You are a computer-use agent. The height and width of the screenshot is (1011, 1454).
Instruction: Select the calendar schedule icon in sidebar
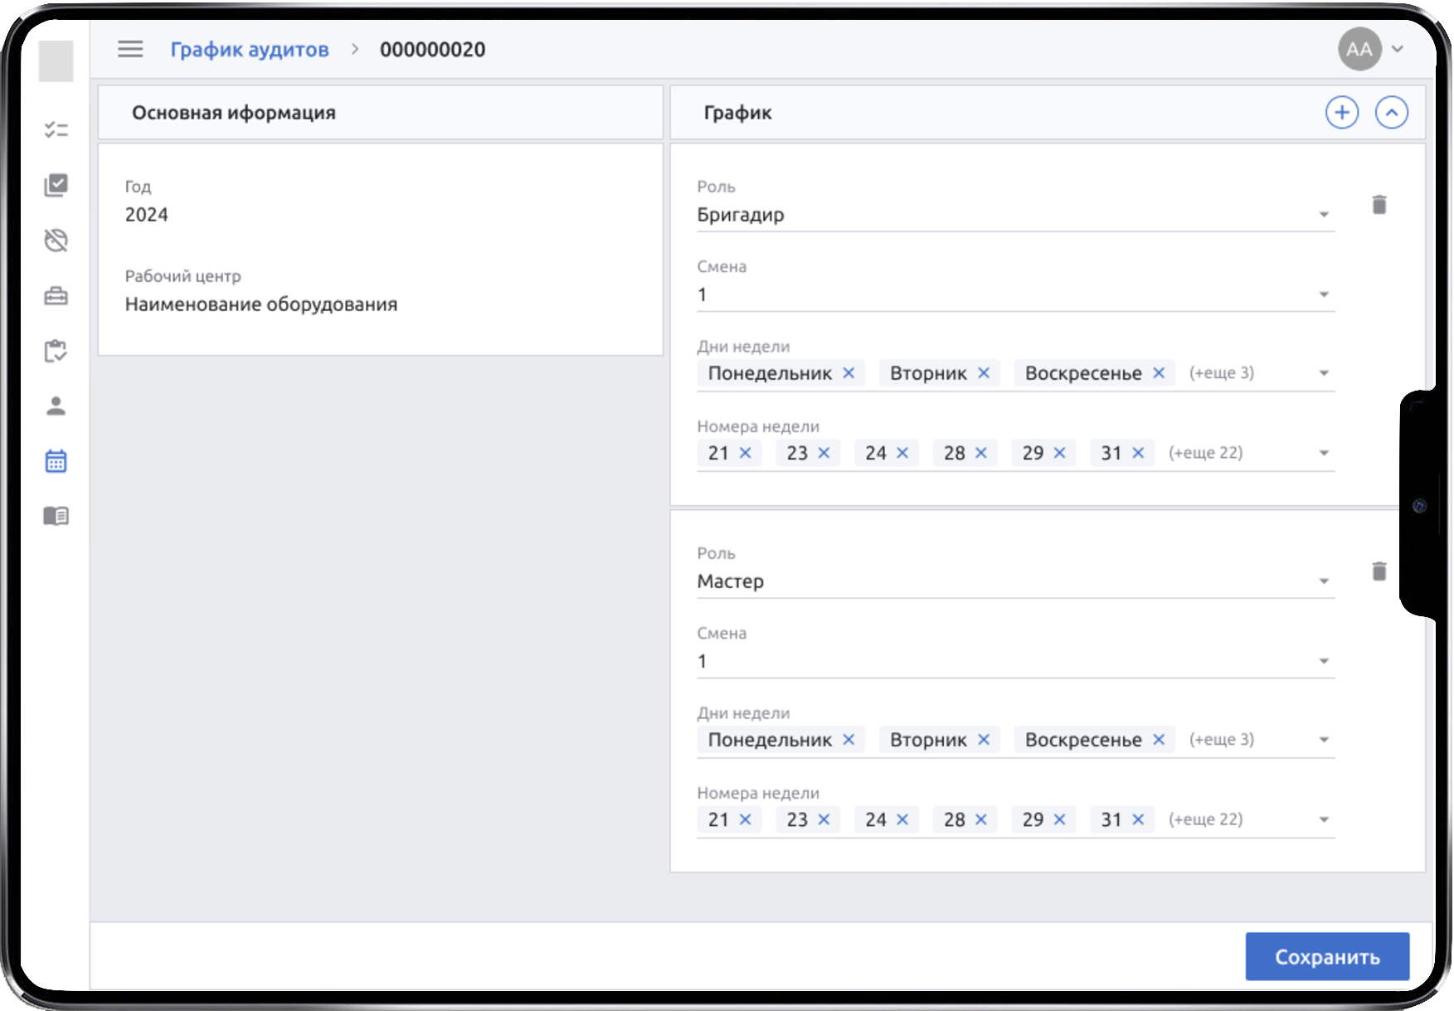tap(56, 461)
